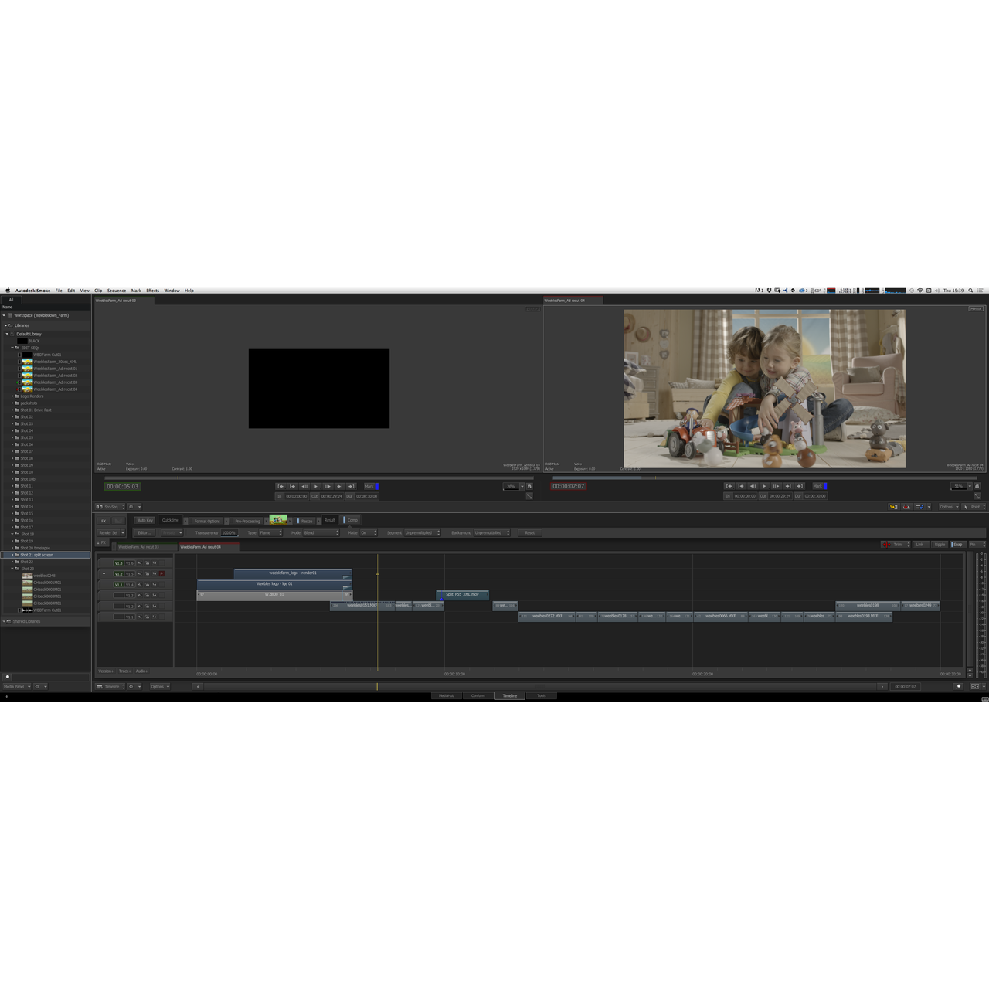Click the record viewer scrub bar
Screen dimensions: 989x989
pos(765,478)
